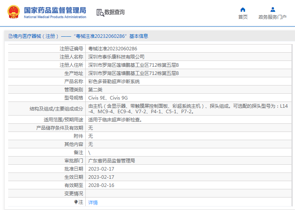Click the backslash value in 备注 row
The height and width of the screenshot is (210, 295).
coord(89,153)
